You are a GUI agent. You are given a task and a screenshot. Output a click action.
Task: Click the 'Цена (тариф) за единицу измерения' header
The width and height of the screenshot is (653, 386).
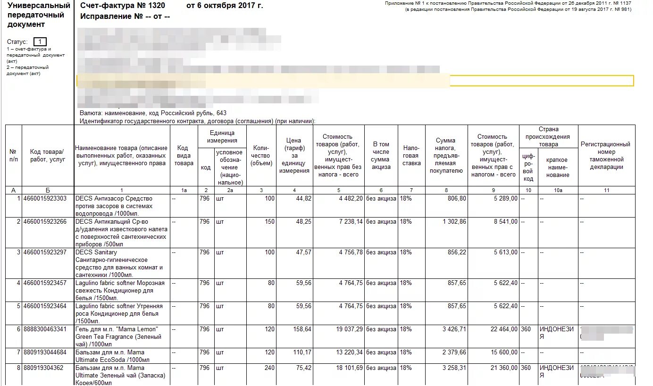click(294, 156)
